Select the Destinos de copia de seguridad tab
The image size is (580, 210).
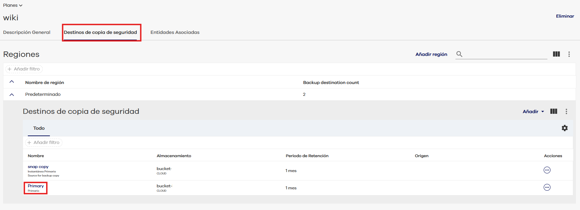[100, 33]
